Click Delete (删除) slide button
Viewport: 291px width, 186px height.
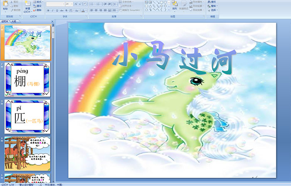click(x=37, y=10)
